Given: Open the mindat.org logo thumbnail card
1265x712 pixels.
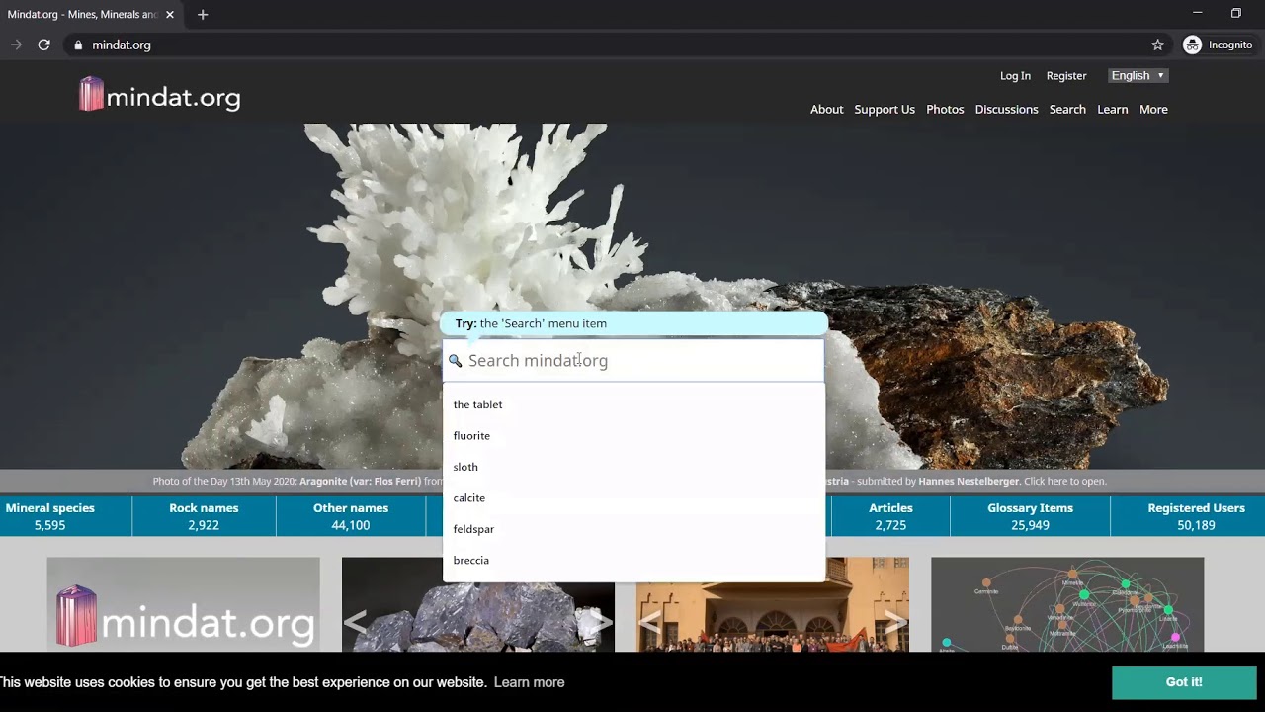Looking at the screenshot, I should pos(183,604).
